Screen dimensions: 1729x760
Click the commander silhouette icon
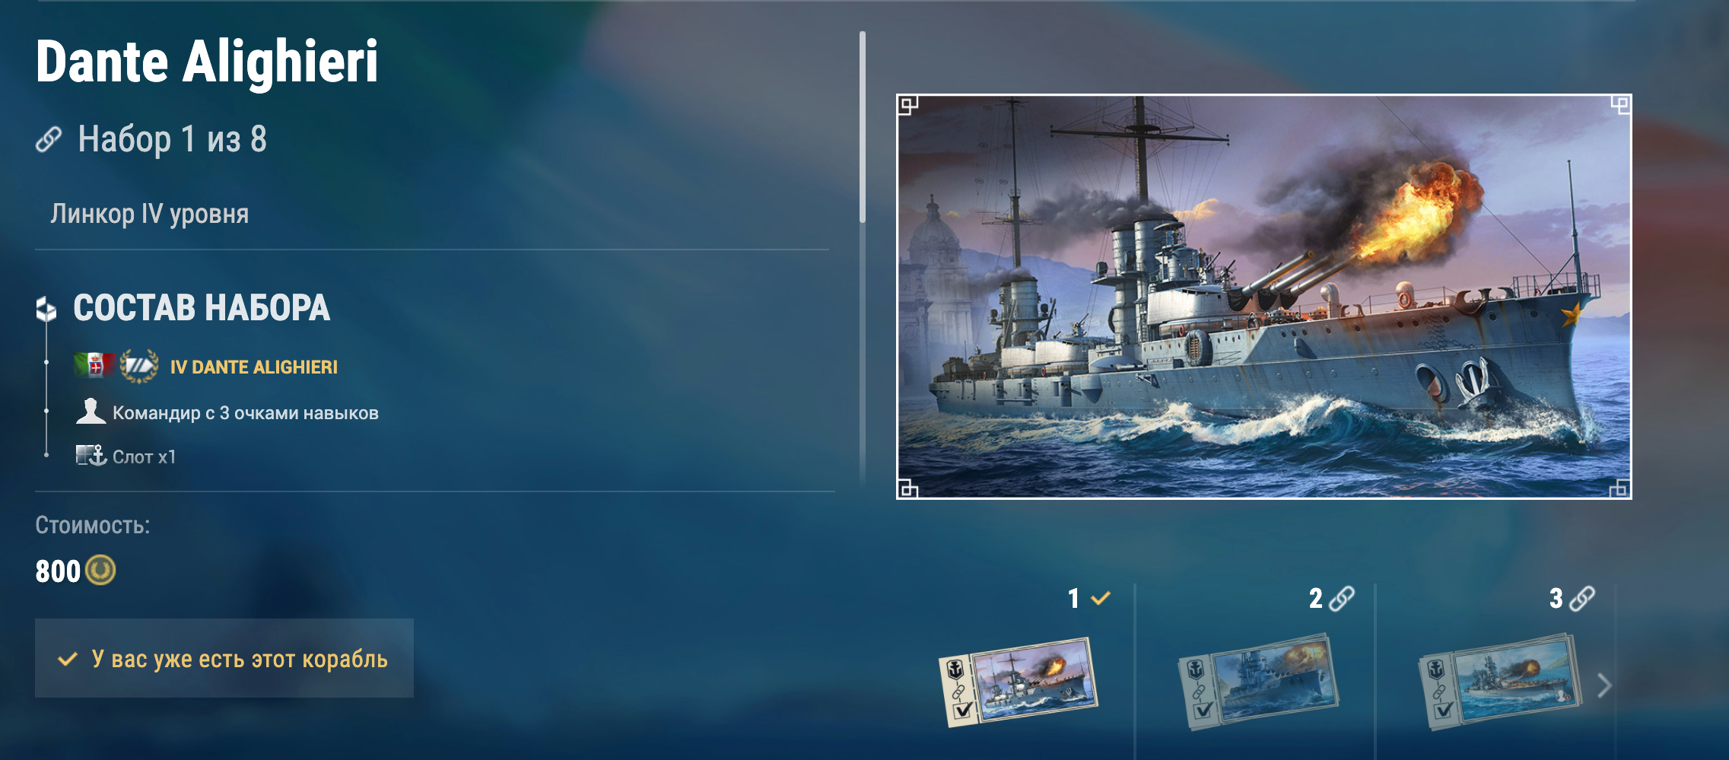(91, 412)
